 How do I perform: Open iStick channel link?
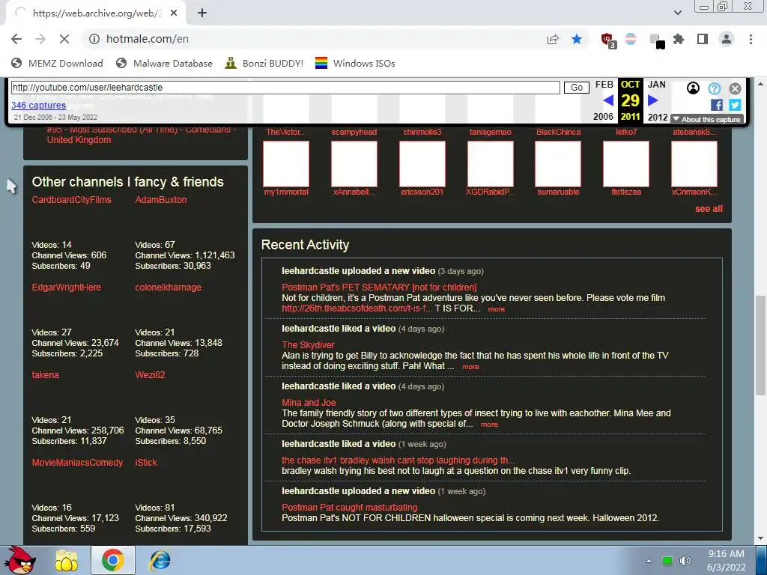click(146, 463)
